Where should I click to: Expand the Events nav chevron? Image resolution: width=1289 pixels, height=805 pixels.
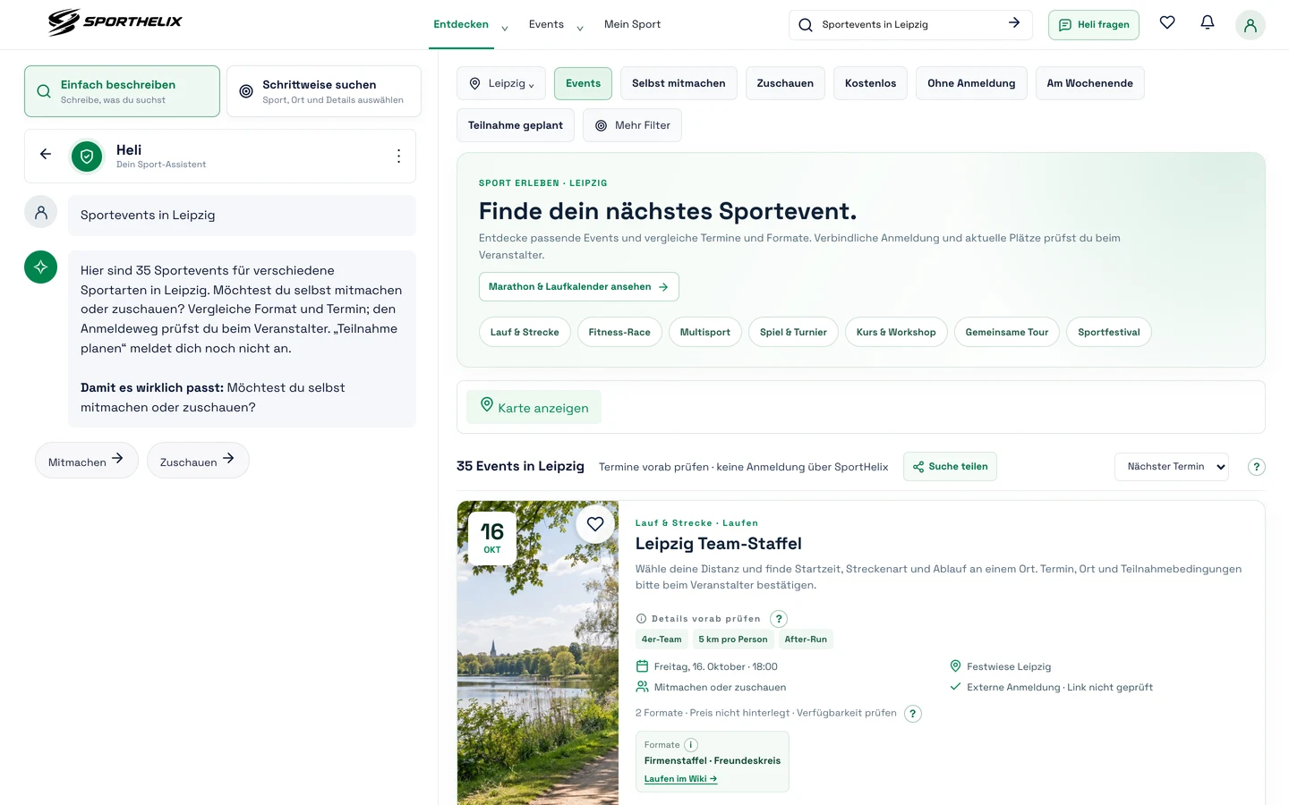pyautogui.click(x=580, y=29)
